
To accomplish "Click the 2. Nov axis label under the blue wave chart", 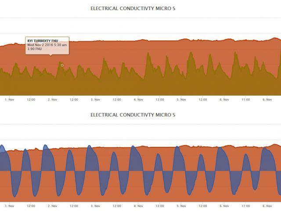I will (53, 206).
